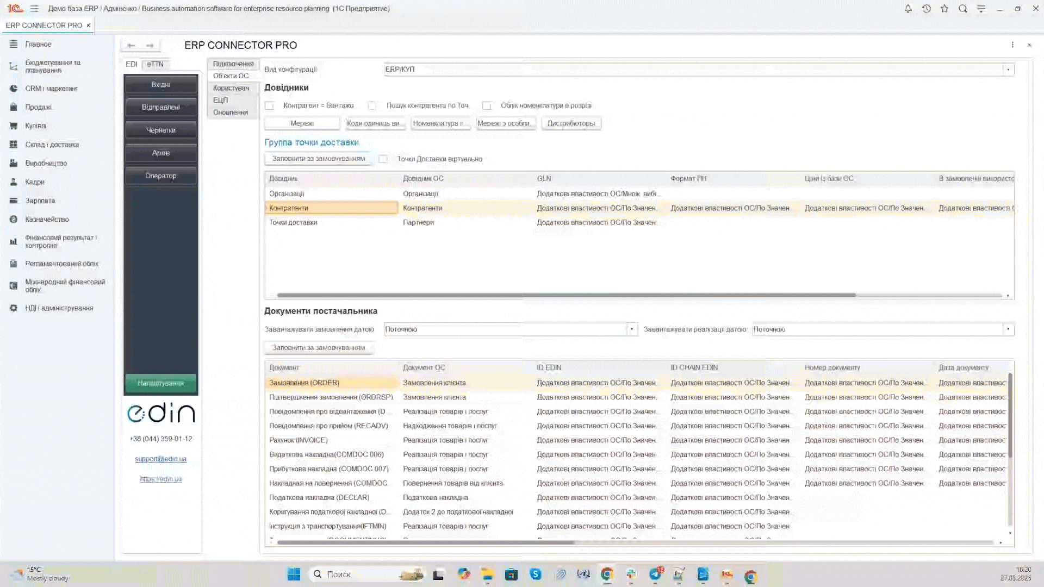1044x587 pixels.
Task: Open Завантажувати замовлення датою dropdown
Action: pyautogui.click(x=631, y=329)
